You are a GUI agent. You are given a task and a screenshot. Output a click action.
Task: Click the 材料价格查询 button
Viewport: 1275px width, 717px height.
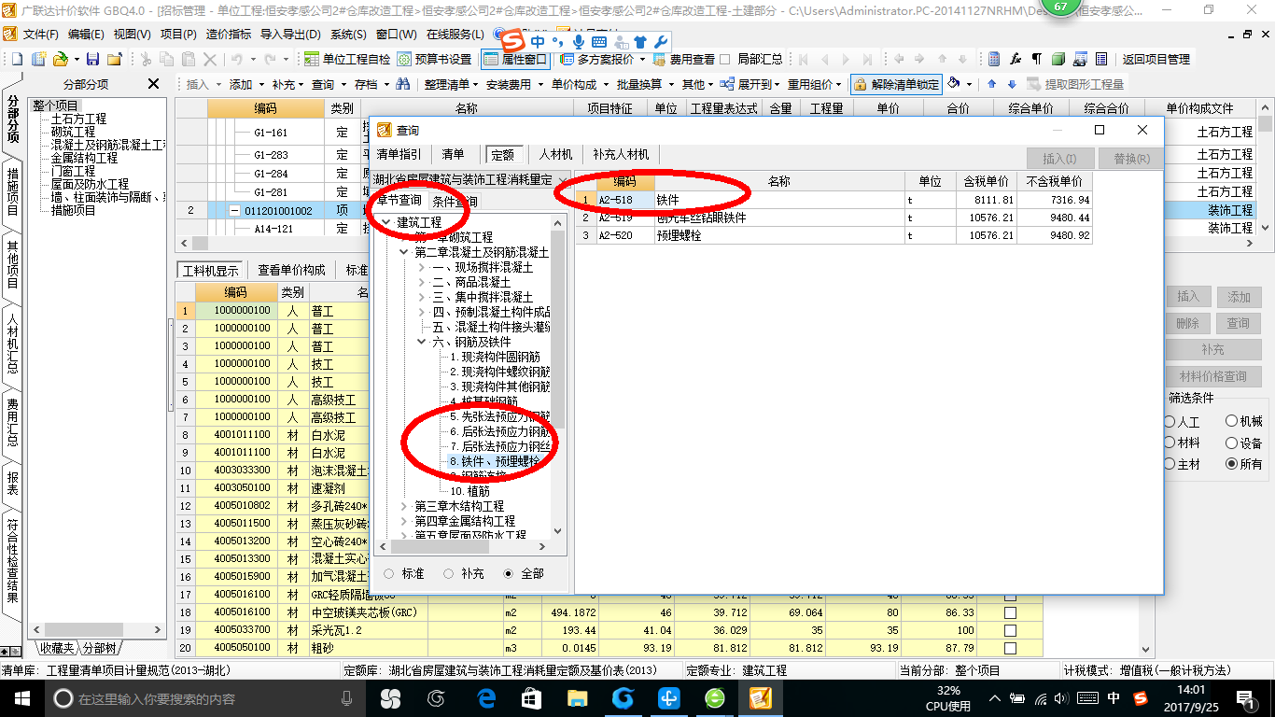(1212, 376)
